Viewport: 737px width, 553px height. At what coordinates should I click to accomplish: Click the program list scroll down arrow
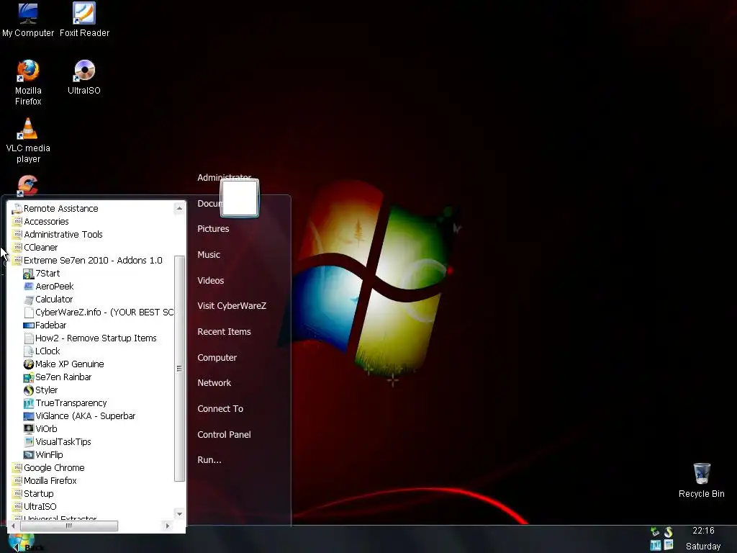pyautogui.click(x=179, y=514)
